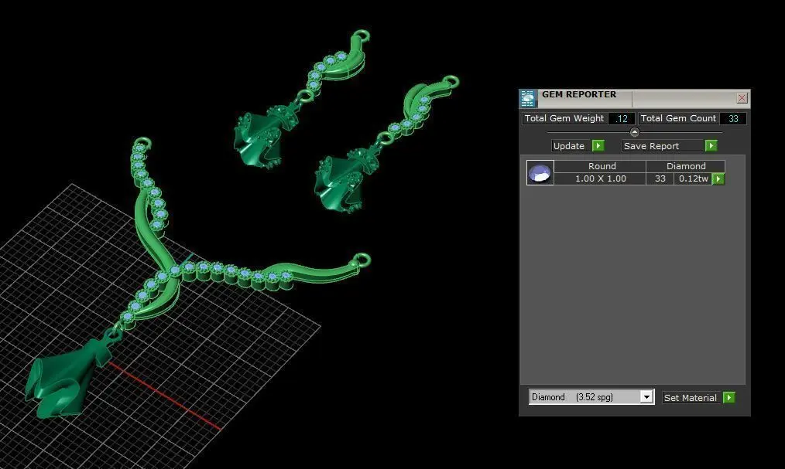The width and height of the screenshot is (785, 469).
Task: Click the green arrow next to Save Report
Action: coord(711,146)
